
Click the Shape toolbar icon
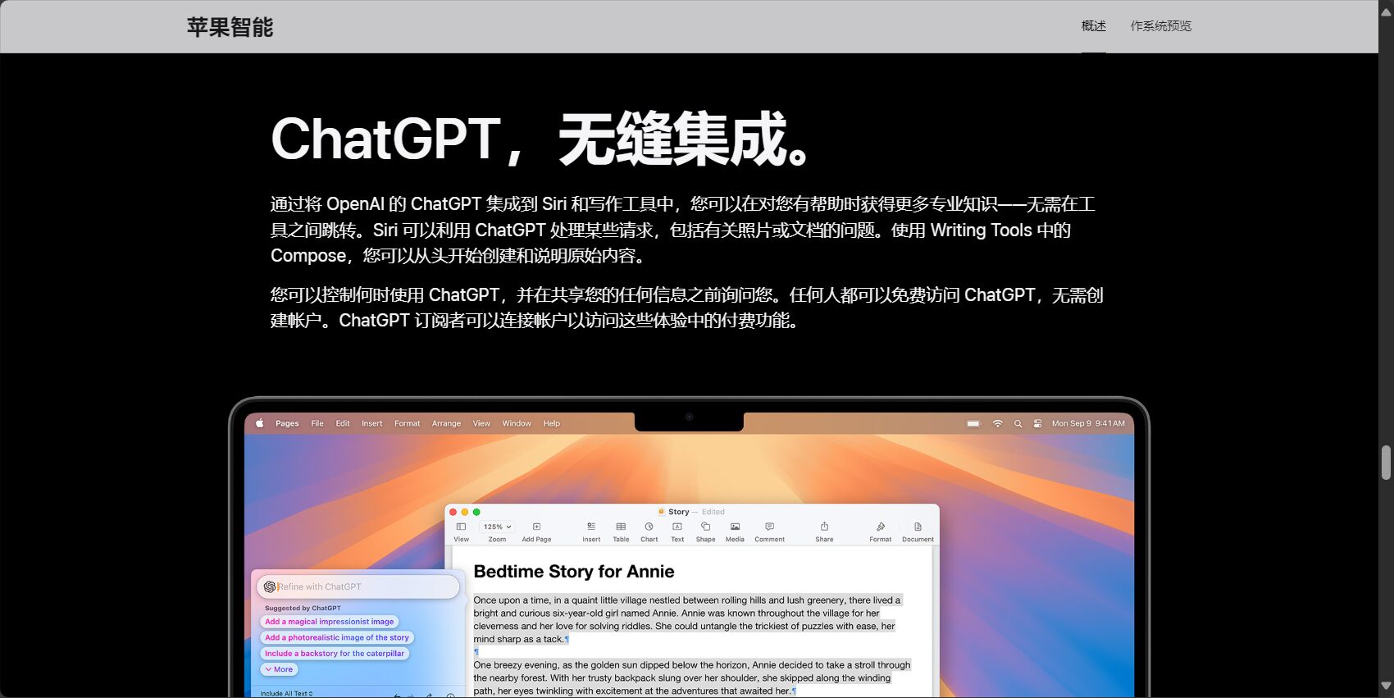click(705, 527)
